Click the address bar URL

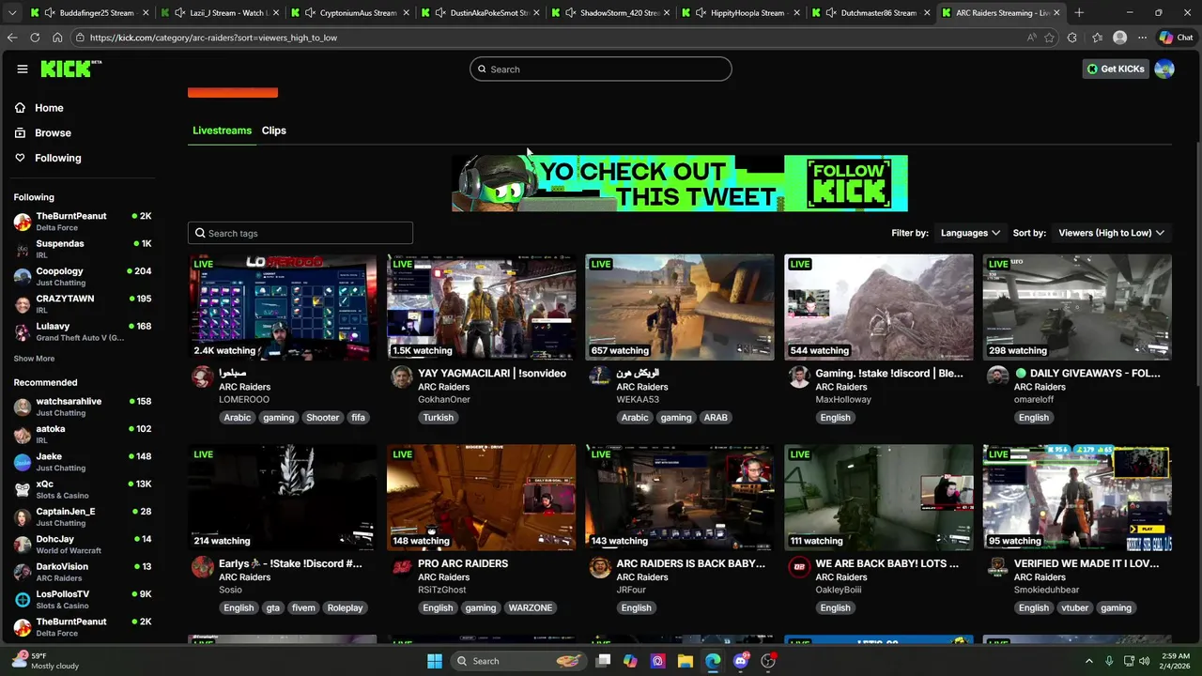tap(214, 38)
